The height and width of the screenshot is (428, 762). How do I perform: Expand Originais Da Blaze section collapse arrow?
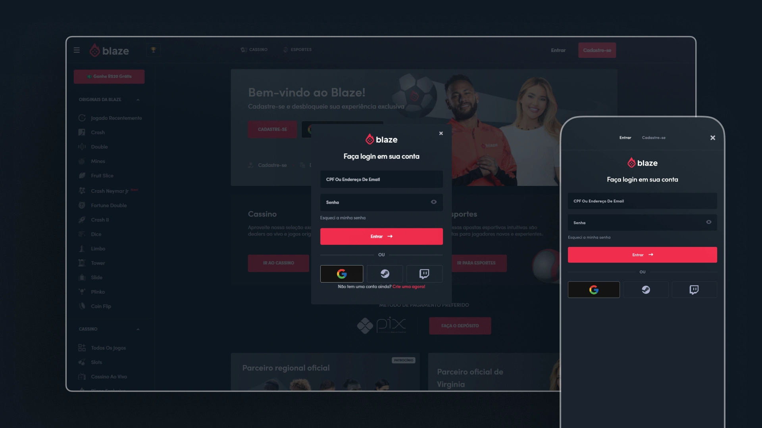138,99
